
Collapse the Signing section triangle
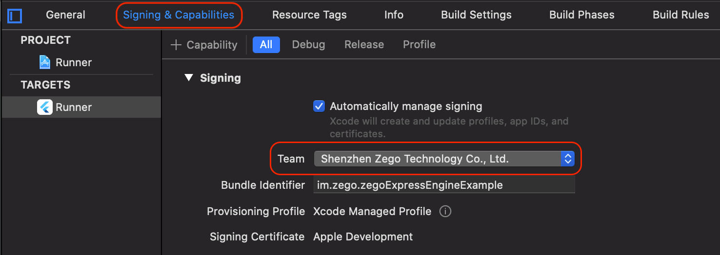(x=189, y=78)
